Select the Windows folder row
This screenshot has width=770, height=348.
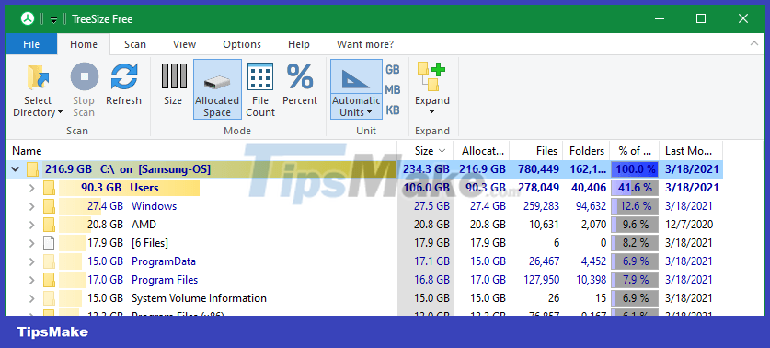pos(363,206)
